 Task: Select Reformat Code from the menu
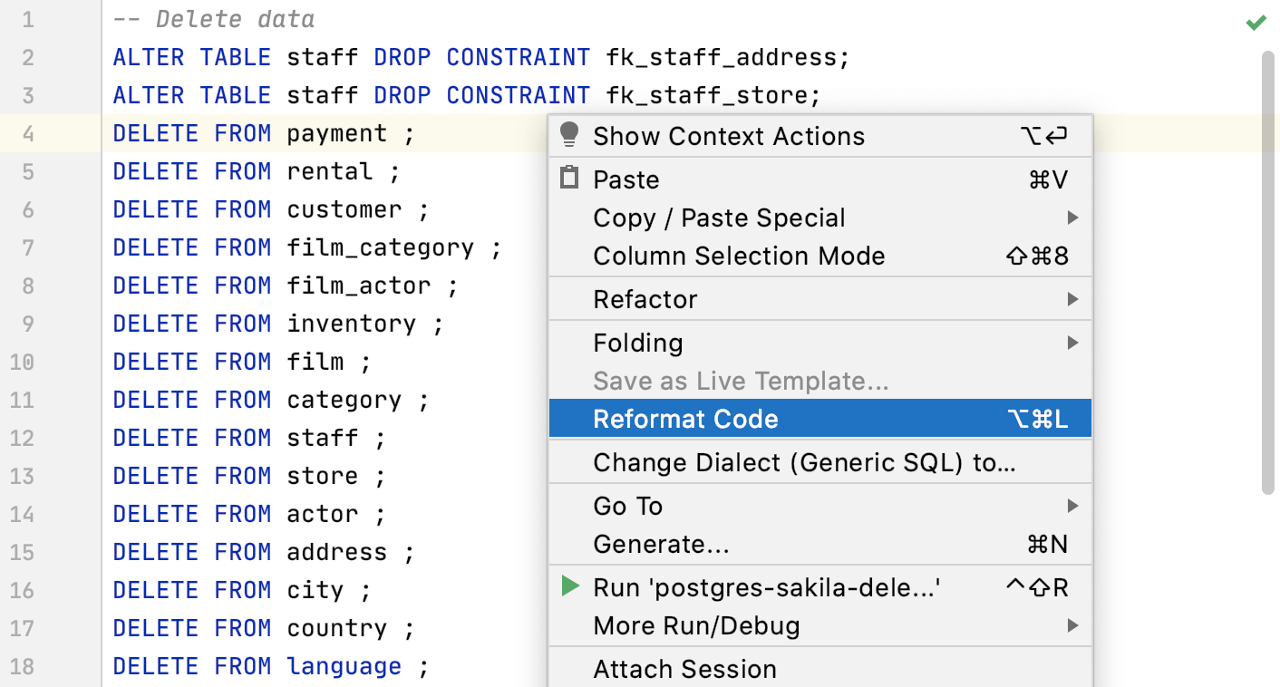click(x=686, y=418)
